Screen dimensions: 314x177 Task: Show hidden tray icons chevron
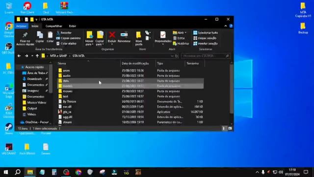coord(257,172)
